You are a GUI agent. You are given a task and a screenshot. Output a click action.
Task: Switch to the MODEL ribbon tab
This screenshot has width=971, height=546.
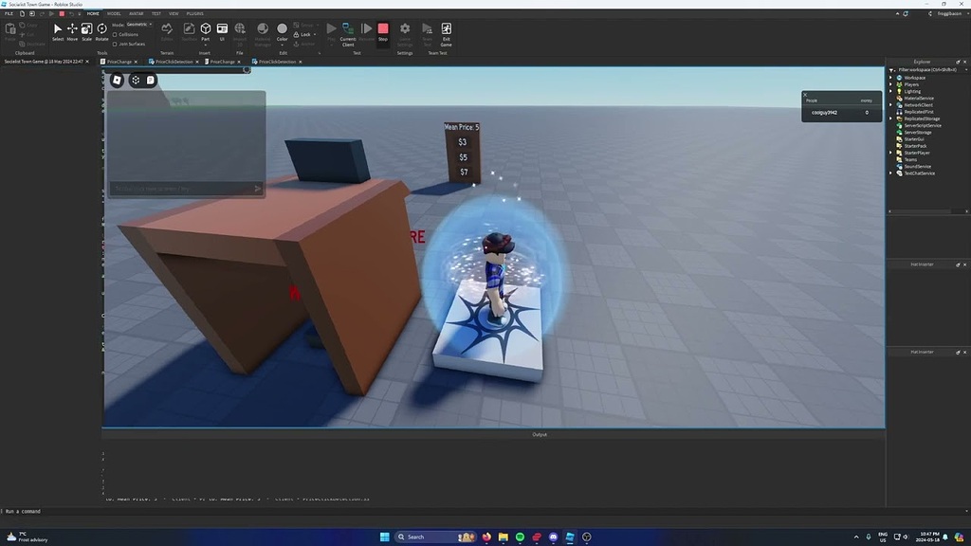(114, 13)
